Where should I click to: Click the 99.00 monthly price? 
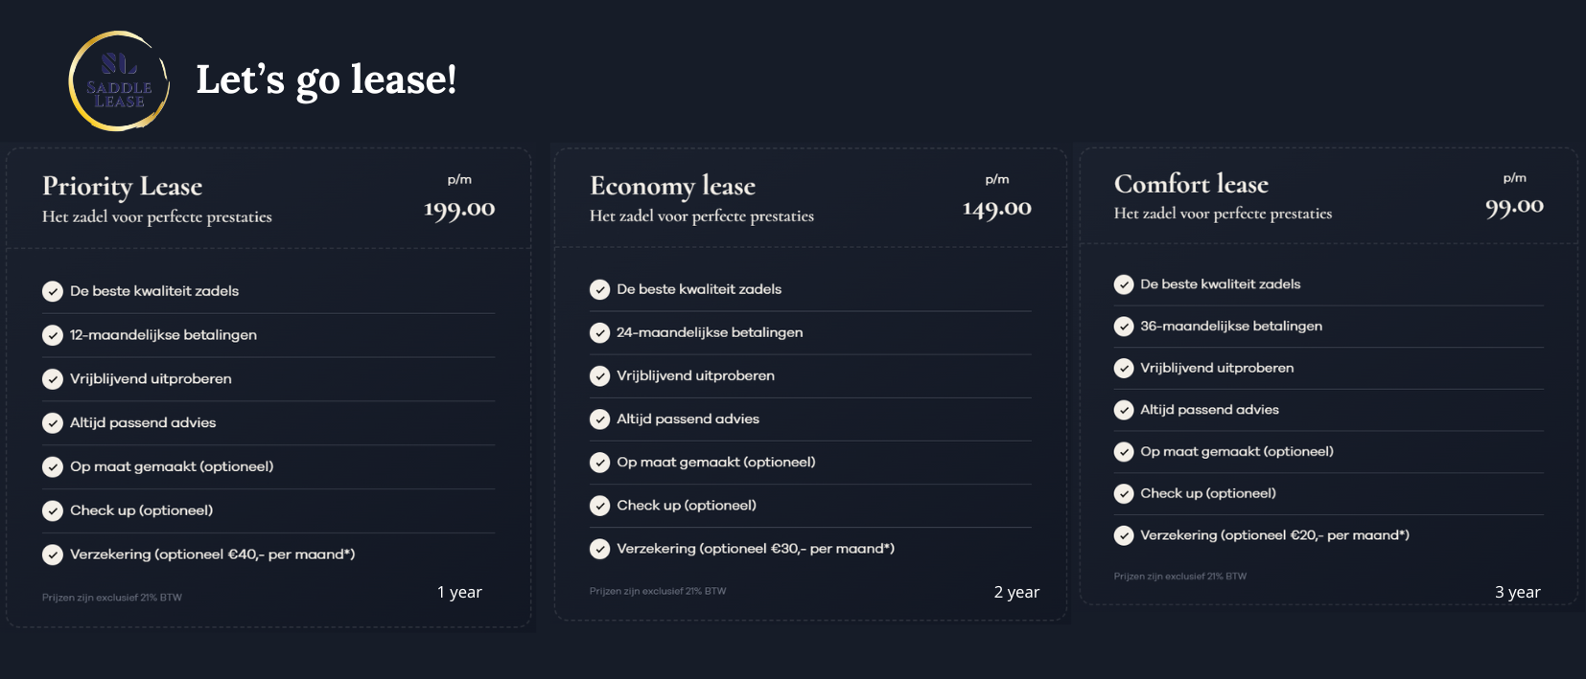pyautogui.click(x=1514, y=207)
